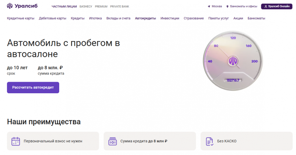Viewport: 296px width, 155px height.
Task: Open Дебетовые карты menu
Action: tap(53, 18)
